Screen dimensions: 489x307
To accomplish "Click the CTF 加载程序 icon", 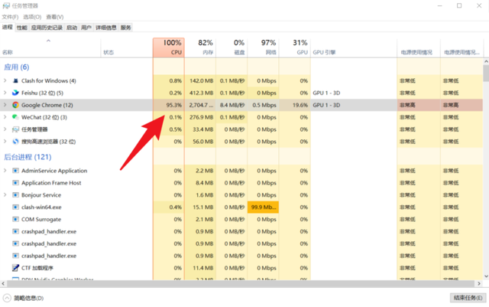I will tap(15, 268).
